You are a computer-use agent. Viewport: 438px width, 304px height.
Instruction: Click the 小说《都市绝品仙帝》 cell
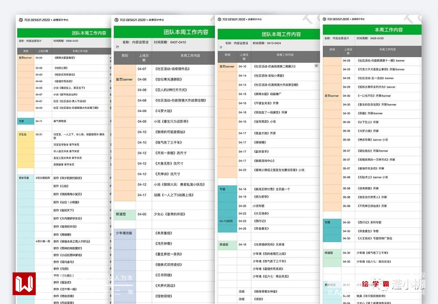click(x=81, y=94)
